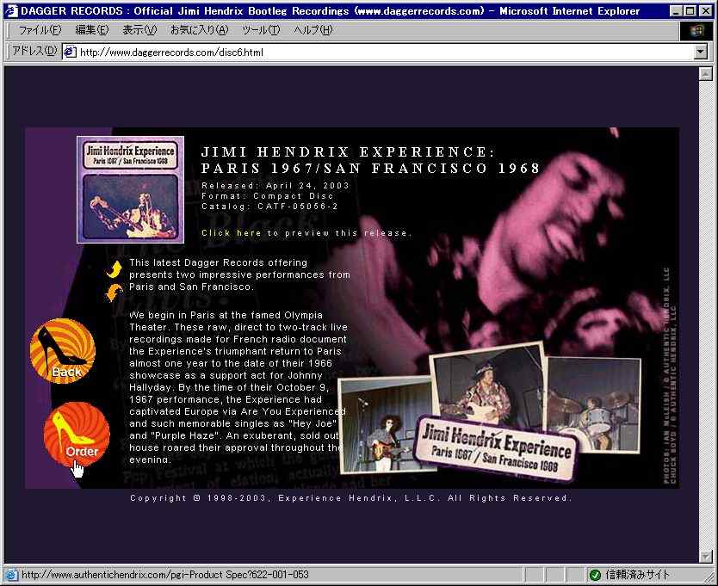The width and height of the screenshot is (718, 586).
Task: Click the album cover thumbnail at top left
Action: pyautogui.click(x=130, y=188)
